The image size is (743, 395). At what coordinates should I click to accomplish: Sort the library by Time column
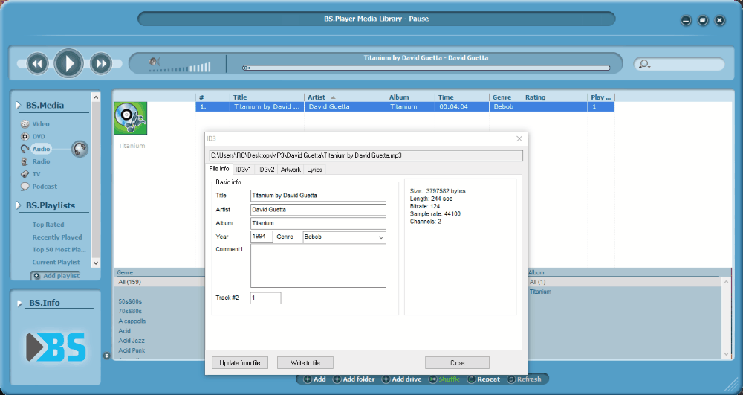point(462,97)
